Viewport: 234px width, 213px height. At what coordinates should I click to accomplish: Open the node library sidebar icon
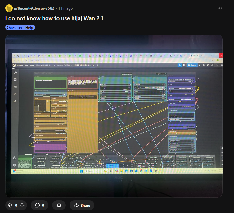(15, 80)
